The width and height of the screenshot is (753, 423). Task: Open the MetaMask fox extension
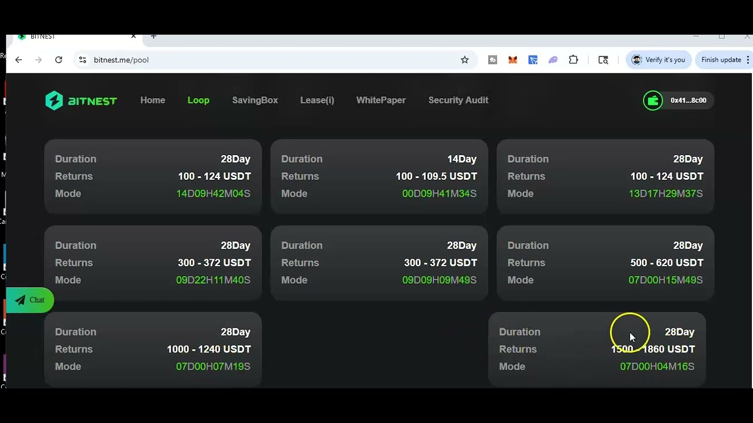coord(513,60)
